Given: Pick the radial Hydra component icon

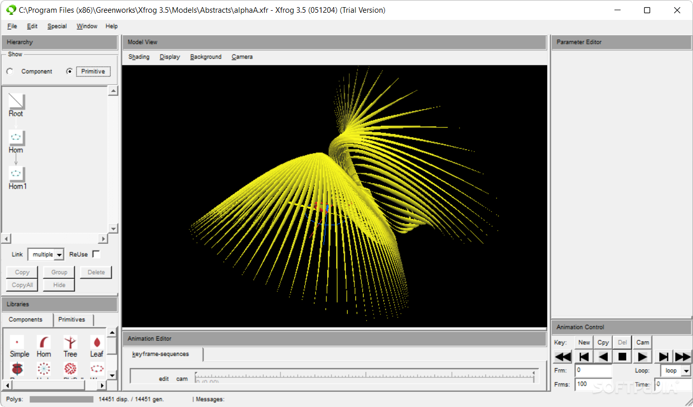Looking at the screenshot, I should [x=44, y=368].
